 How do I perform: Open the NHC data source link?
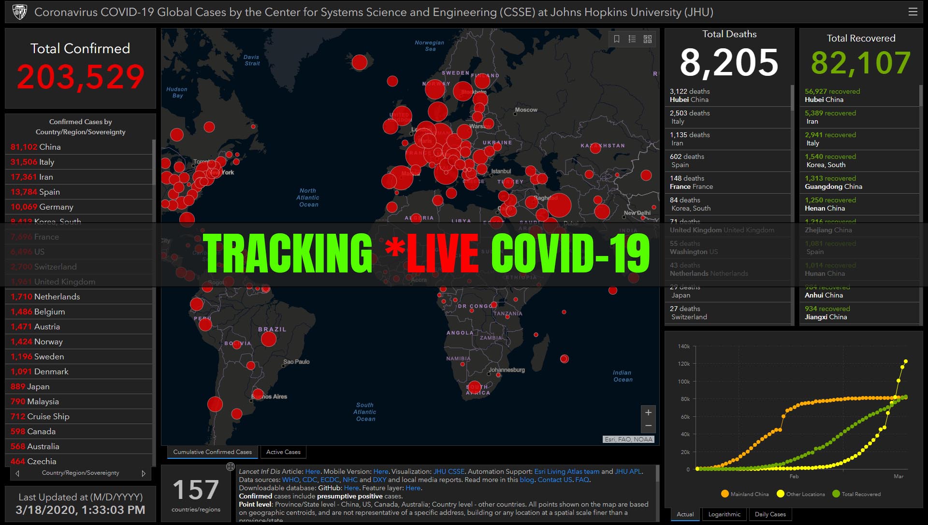[x=350, y=480]
